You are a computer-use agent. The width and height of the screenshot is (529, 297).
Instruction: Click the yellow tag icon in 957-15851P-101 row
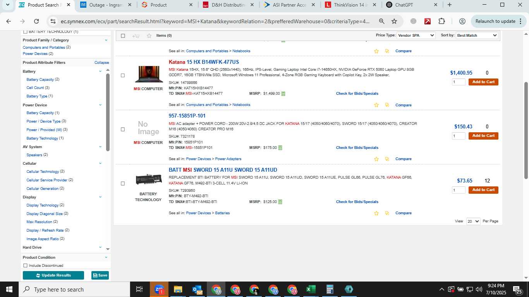(387, 159)
